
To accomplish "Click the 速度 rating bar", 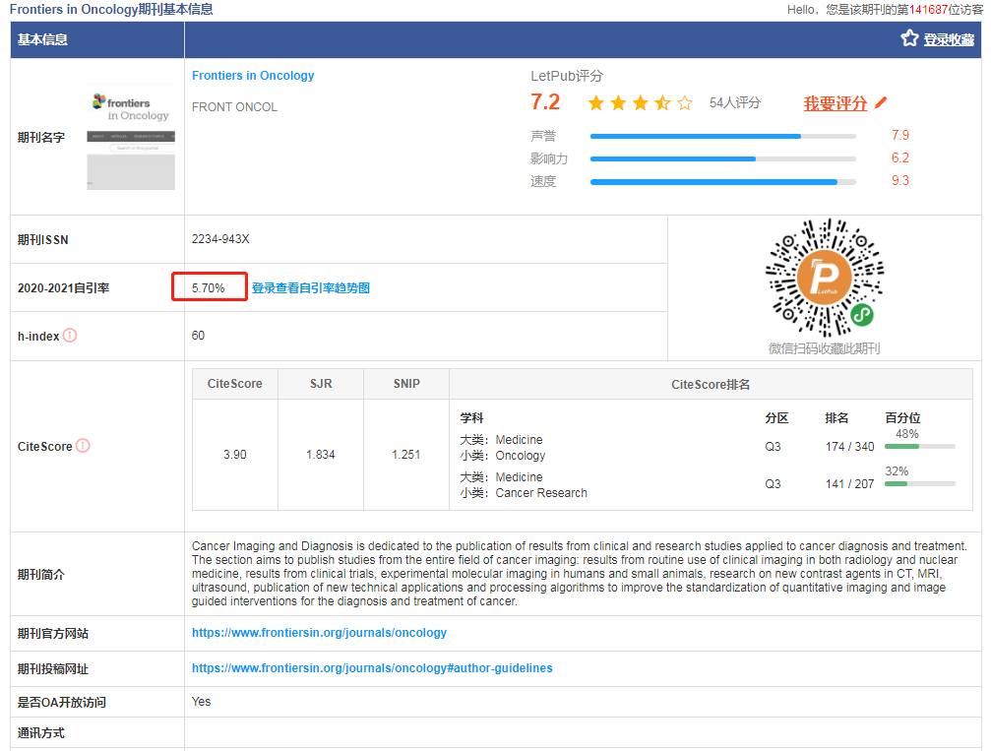I will (723, 181).
